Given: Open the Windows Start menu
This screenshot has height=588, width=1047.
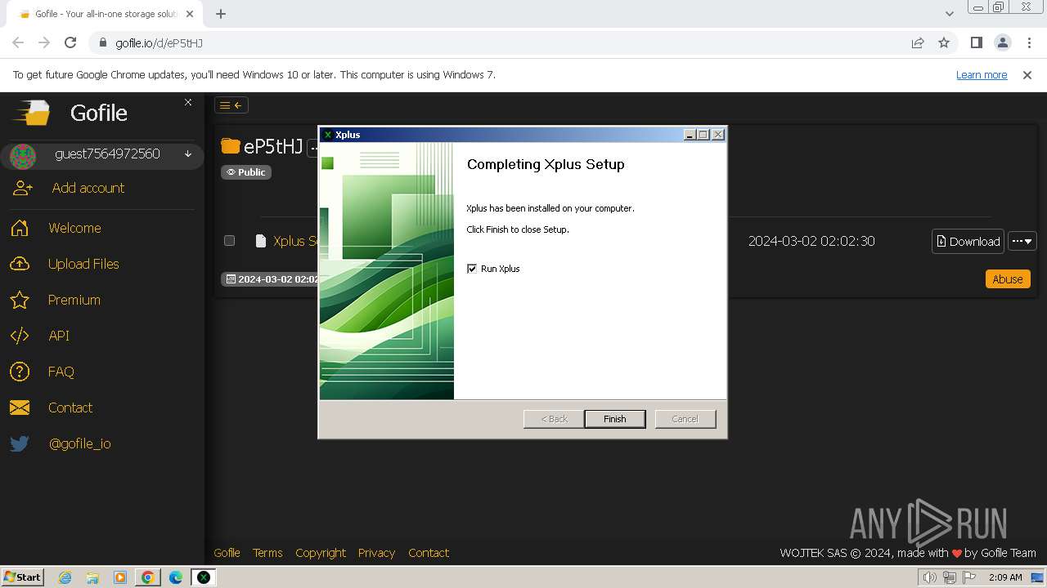Looking at the screenshot, I should tap(22, 577).
